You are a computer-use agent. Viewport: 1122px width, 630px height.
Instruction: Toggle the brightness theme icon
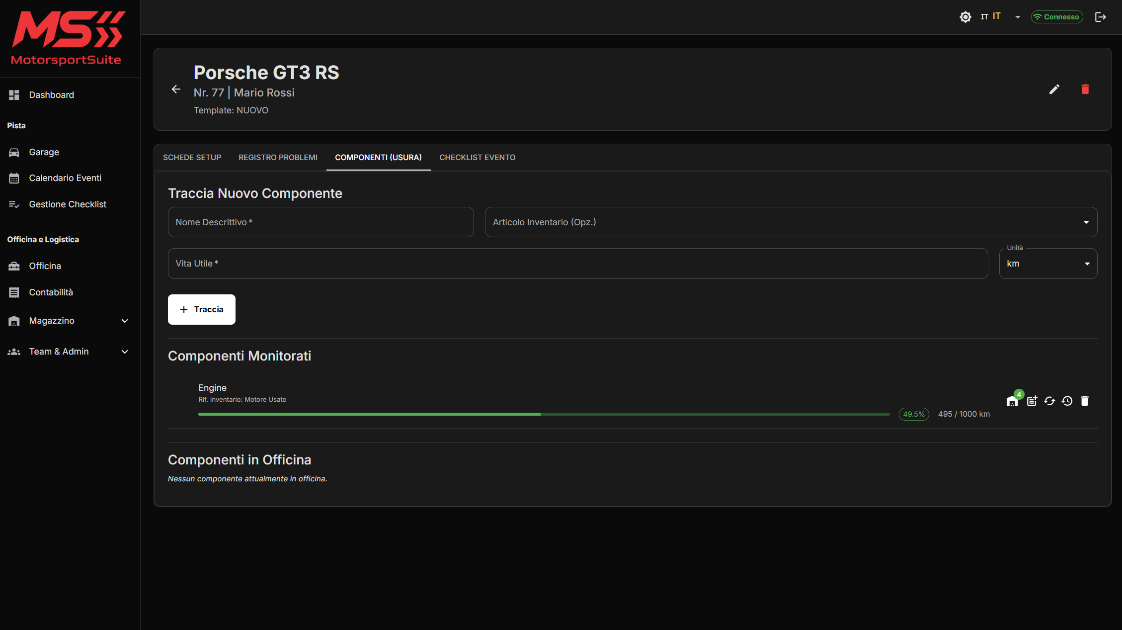coord(965,17)
